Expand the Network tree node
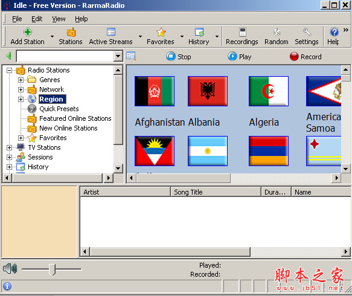352x296 pixels. [21, 89]
